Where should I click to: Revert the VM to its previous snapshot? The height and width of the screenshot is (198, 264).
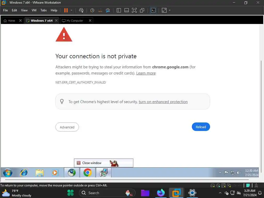[x=100, y=10]
